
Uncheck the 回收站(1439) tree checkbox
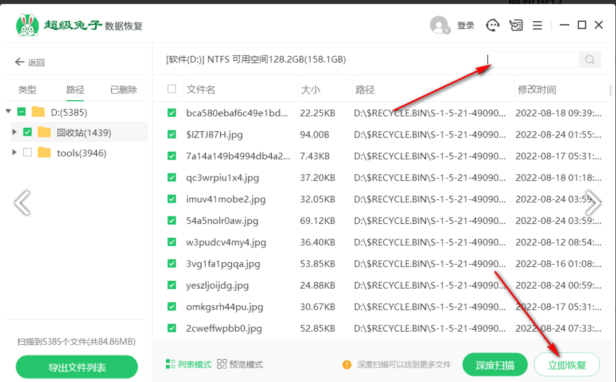tap(28, 132)
